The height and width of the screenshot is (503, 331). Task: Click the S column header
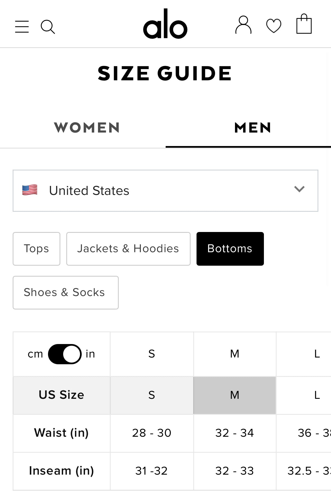tap(152, 354)
